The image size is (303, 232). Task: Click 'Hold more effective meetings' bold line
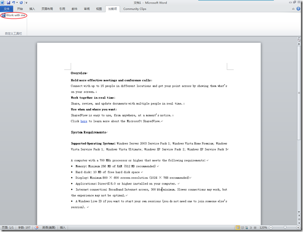[111, 80]
